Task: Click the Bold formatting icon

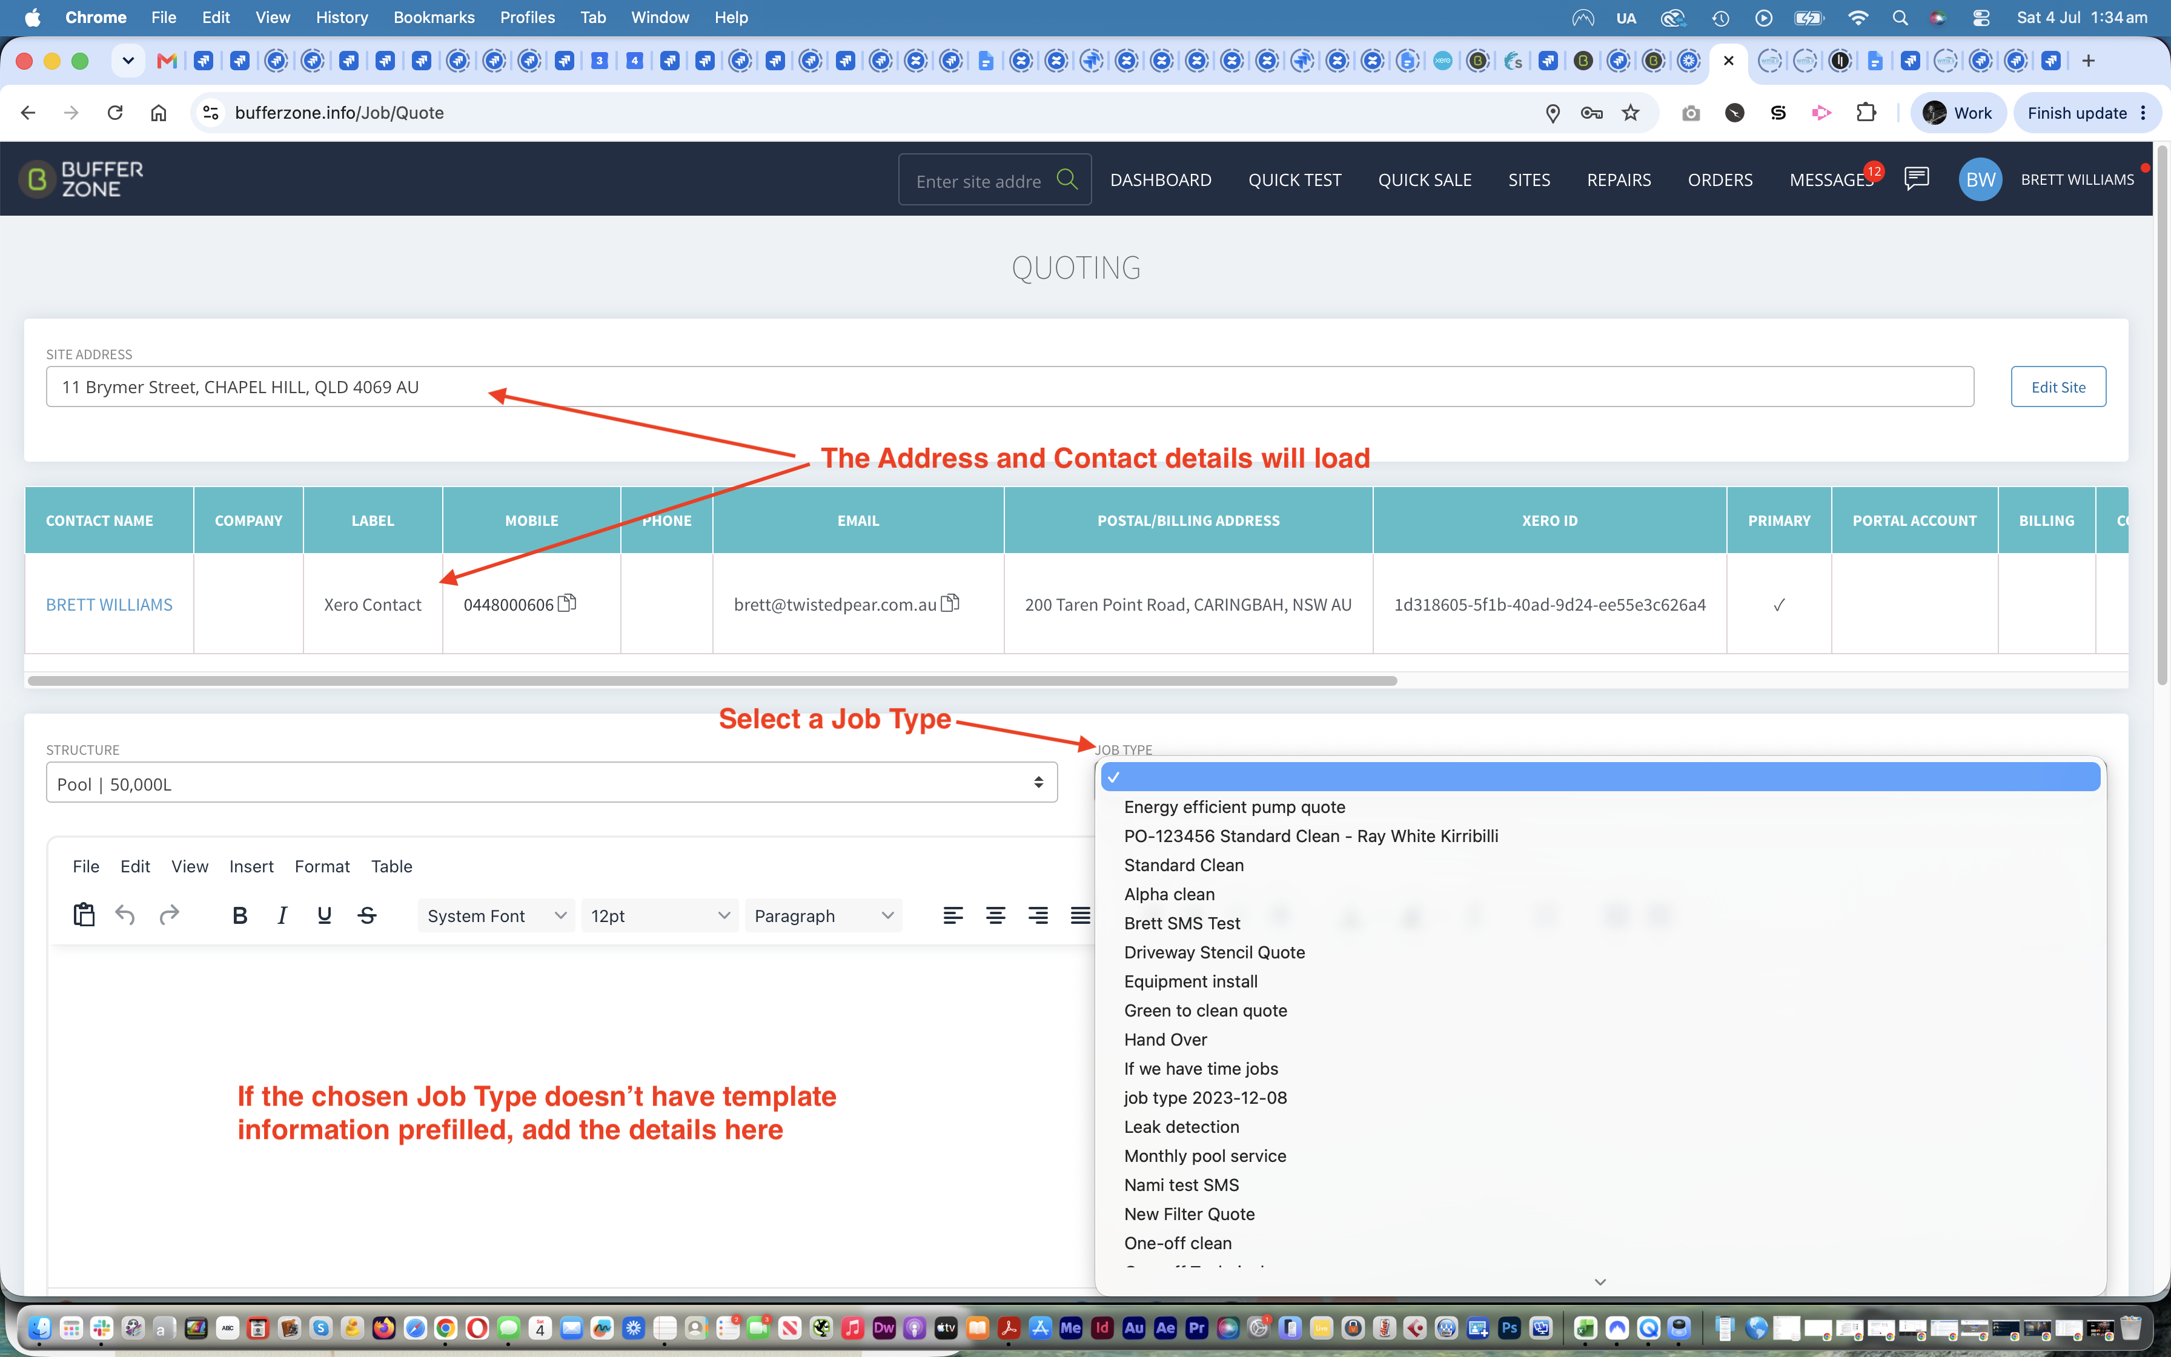Action: coord(239,915)
